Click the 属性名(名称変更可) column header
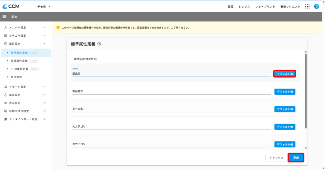This screenshot has width=325, height=170. click(x=86, y=59)
